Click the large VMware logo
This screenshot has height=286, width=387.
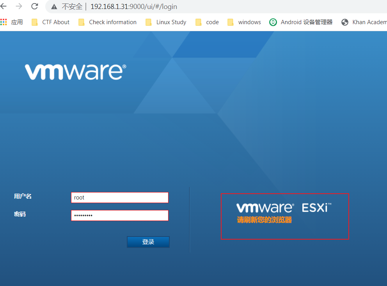click(76, 72)
